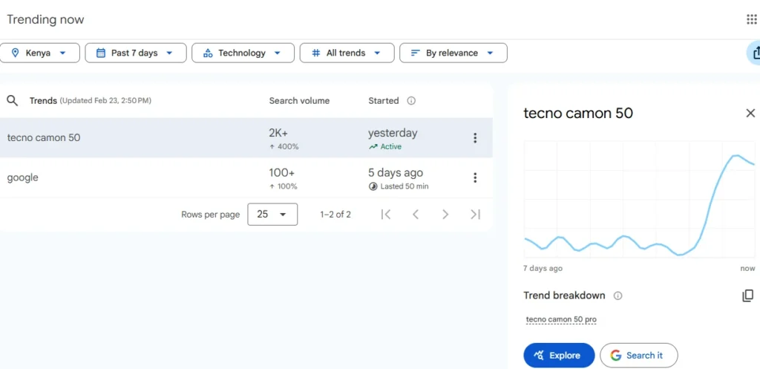Open the By relevance sort dropdown
The height and width of the screenshot is (369, 760).
[x=453, y=53]
